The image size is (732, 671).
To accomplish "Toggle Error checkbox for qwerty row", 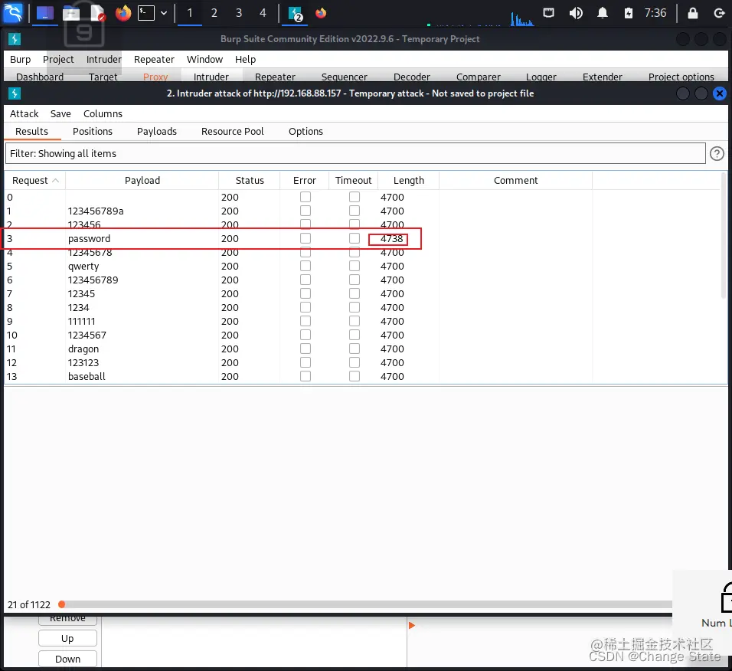I will pyautogui.click(x=306, y=266).
